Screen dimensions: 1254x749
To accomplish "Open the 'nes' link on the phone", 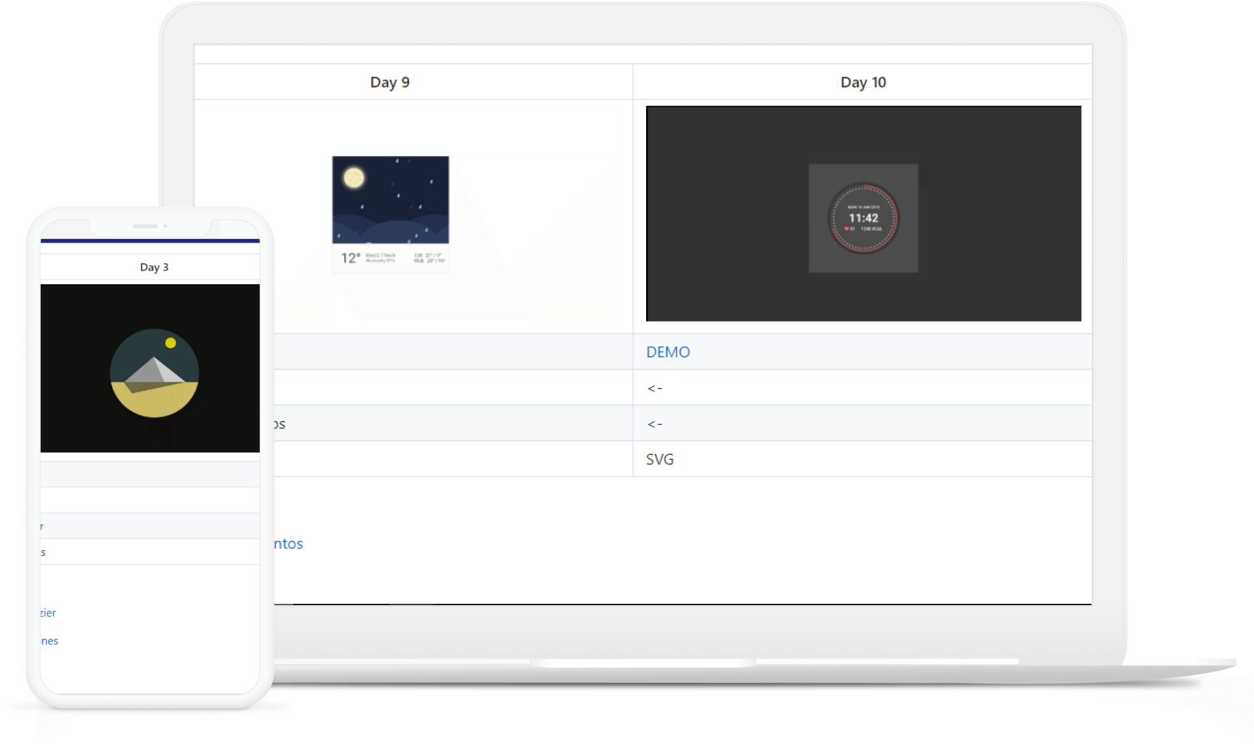I will pos(50,641).
